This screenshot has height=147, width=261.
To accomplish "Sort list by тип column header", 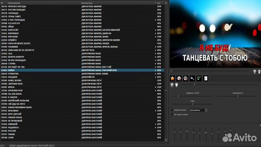I will (x=159, y=3).
